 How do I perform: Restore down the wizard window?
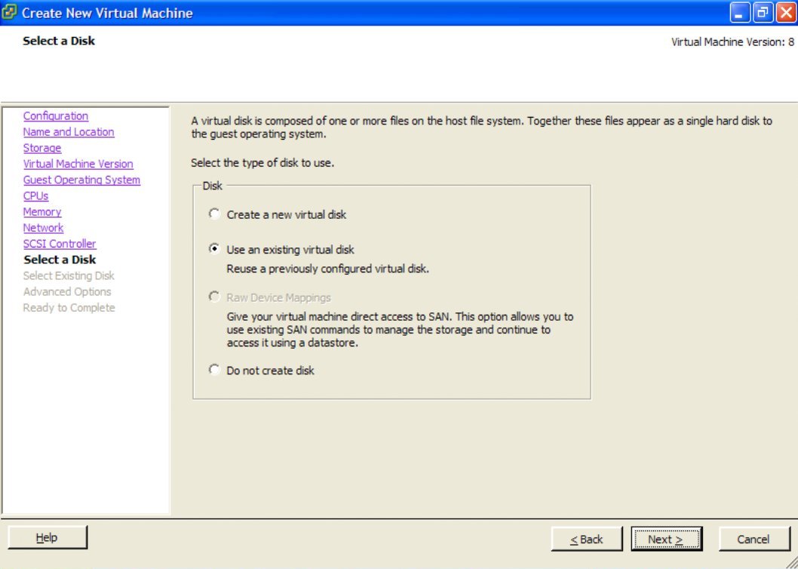pos(762,13)
